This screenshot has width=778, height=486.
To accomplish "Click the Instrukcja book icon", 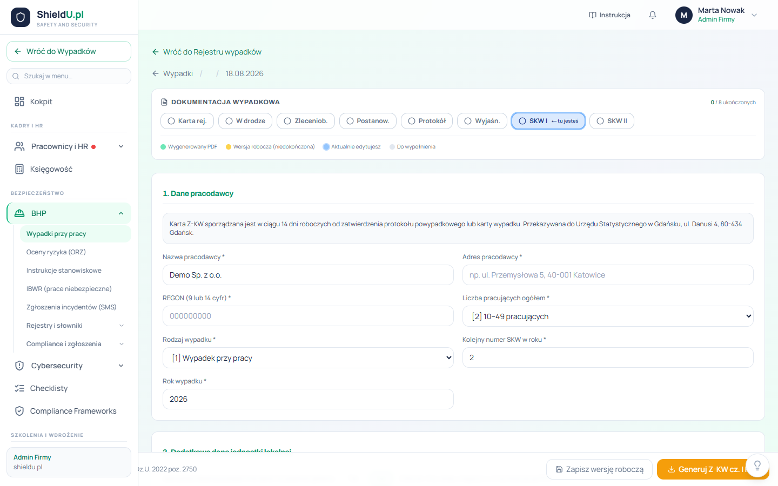I will pyautogui.click(x=593, y=15).
